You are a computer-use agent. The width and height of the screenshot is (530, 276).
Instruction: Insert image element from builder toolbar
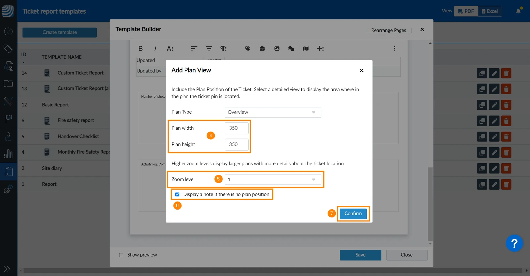click(277, 48)
